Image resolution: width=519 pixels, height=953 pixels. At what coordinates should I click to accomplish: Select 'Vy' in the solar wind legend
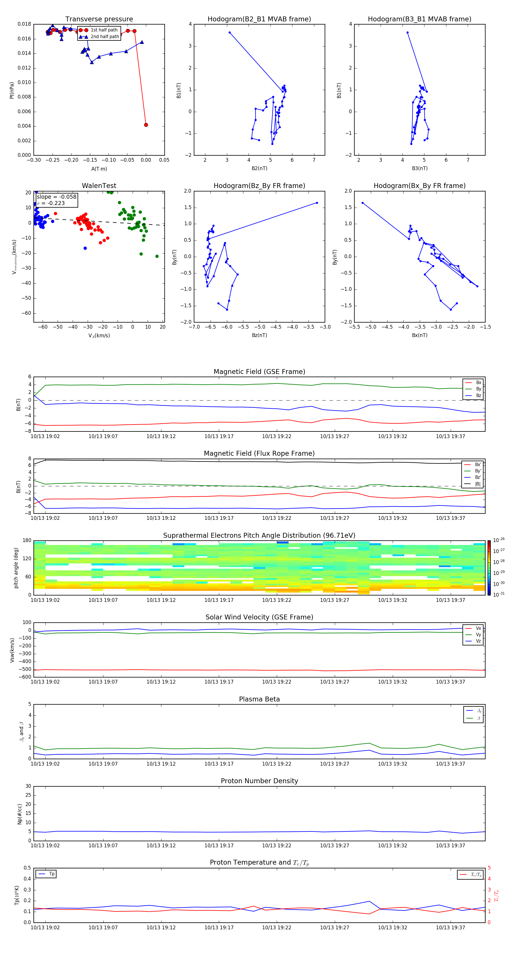tap(473, 634)
